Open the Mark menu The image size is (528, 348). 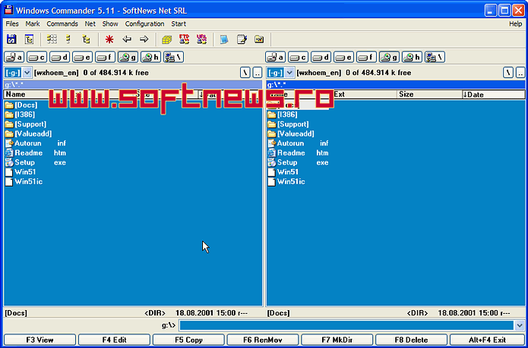pos(33,24)
